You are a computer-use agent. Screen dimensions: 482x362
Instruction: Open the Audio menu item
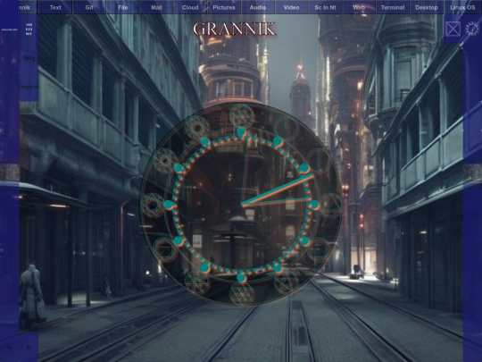point(258,7)
